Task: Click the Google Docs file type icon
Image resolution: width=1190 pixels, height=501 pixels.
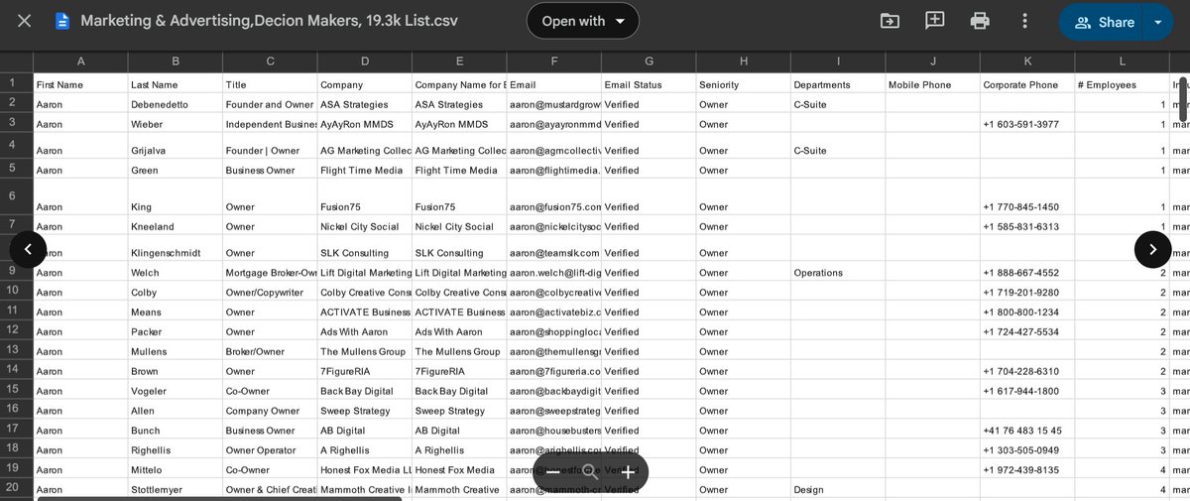Action: click(62, 21)
